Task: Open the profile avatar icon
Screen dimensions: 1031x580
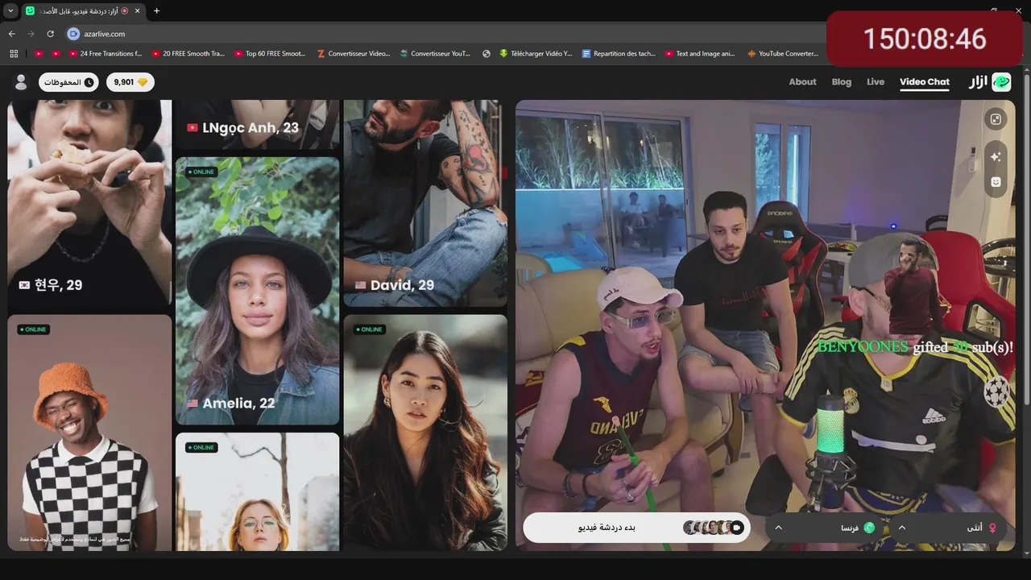Action: [x=21, y=82]
